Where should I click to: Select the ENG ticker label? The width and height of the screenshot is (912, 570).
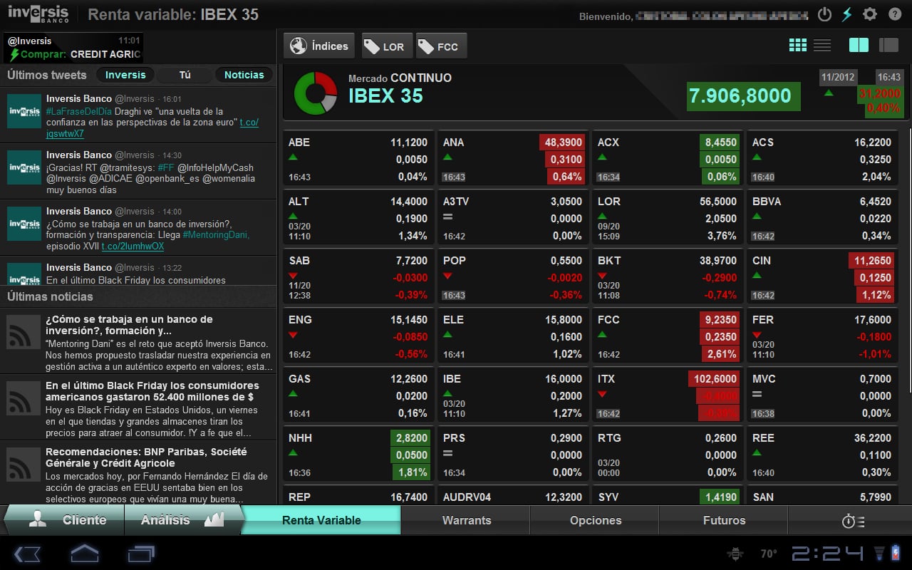click(x=300, y=320)
